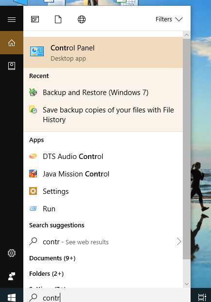Click the scrollbar up arrow

(x=187, y=35)
